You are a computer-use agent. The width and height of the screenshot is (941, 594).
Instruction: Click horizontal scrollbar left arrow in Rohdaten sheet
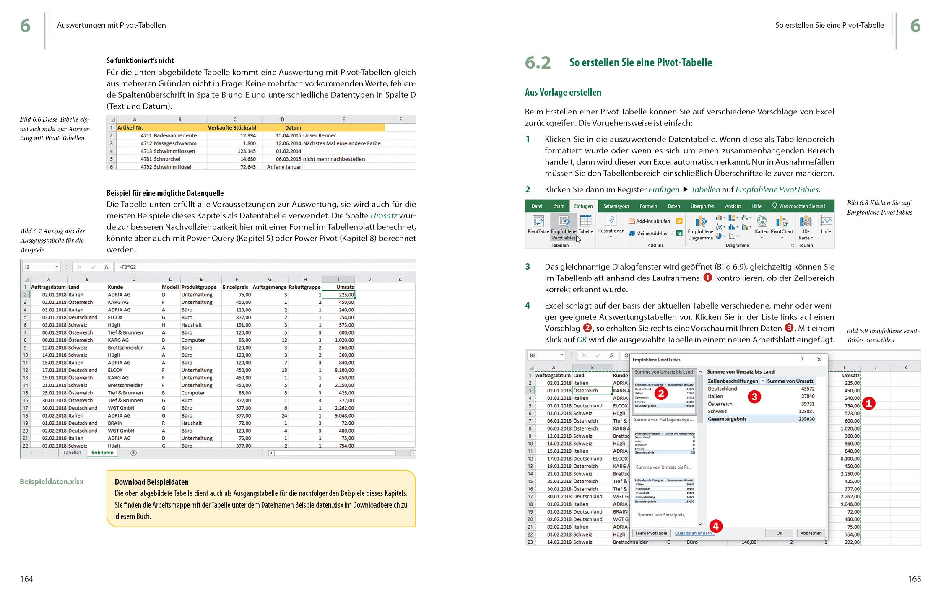[271, 453]
